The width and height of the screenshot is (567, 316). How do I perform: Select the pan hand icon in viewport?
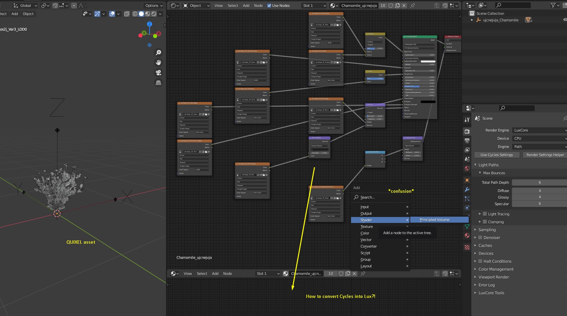click(x=158, y=62)
